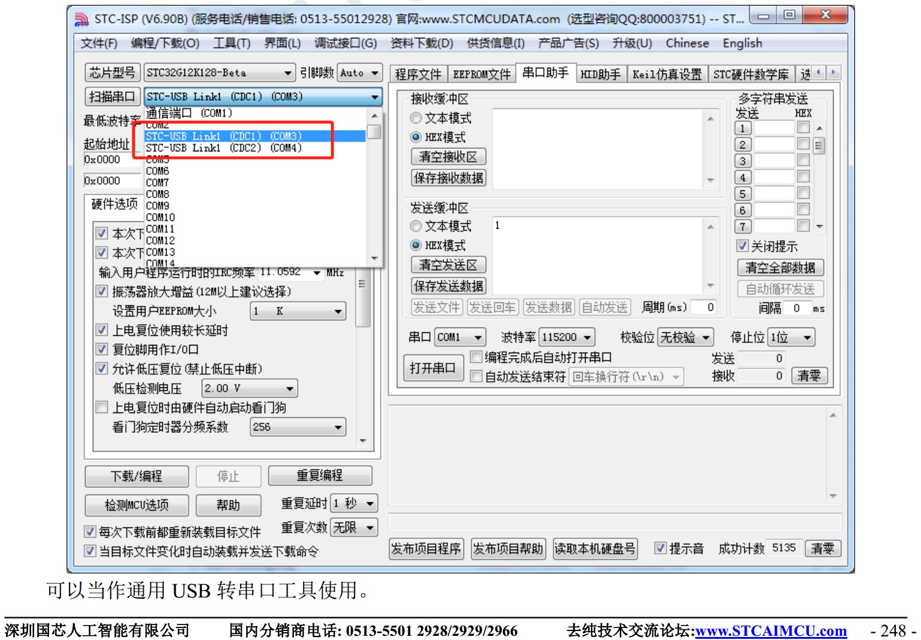Click the 读取本机硬盘号 button

point(595,548)
